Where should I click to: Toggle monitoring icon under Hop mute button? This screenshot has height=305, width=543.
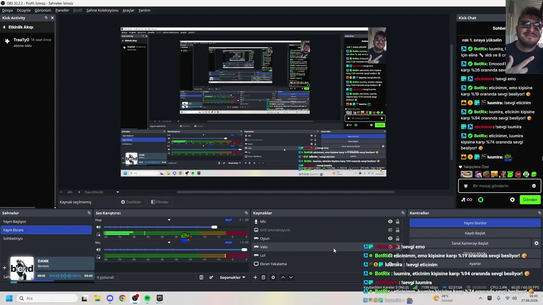point(98,234)
